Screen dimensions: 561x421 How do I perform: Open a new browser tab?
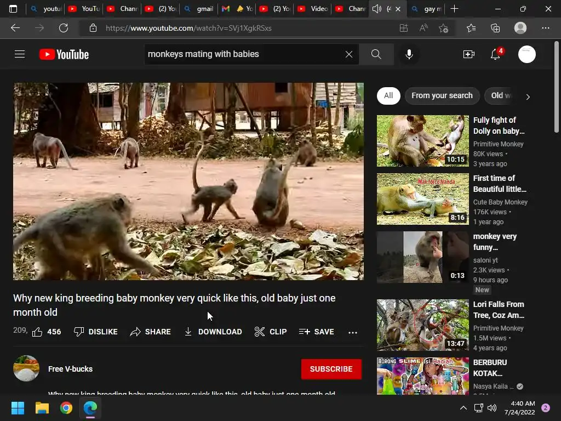tap(454, 9)
